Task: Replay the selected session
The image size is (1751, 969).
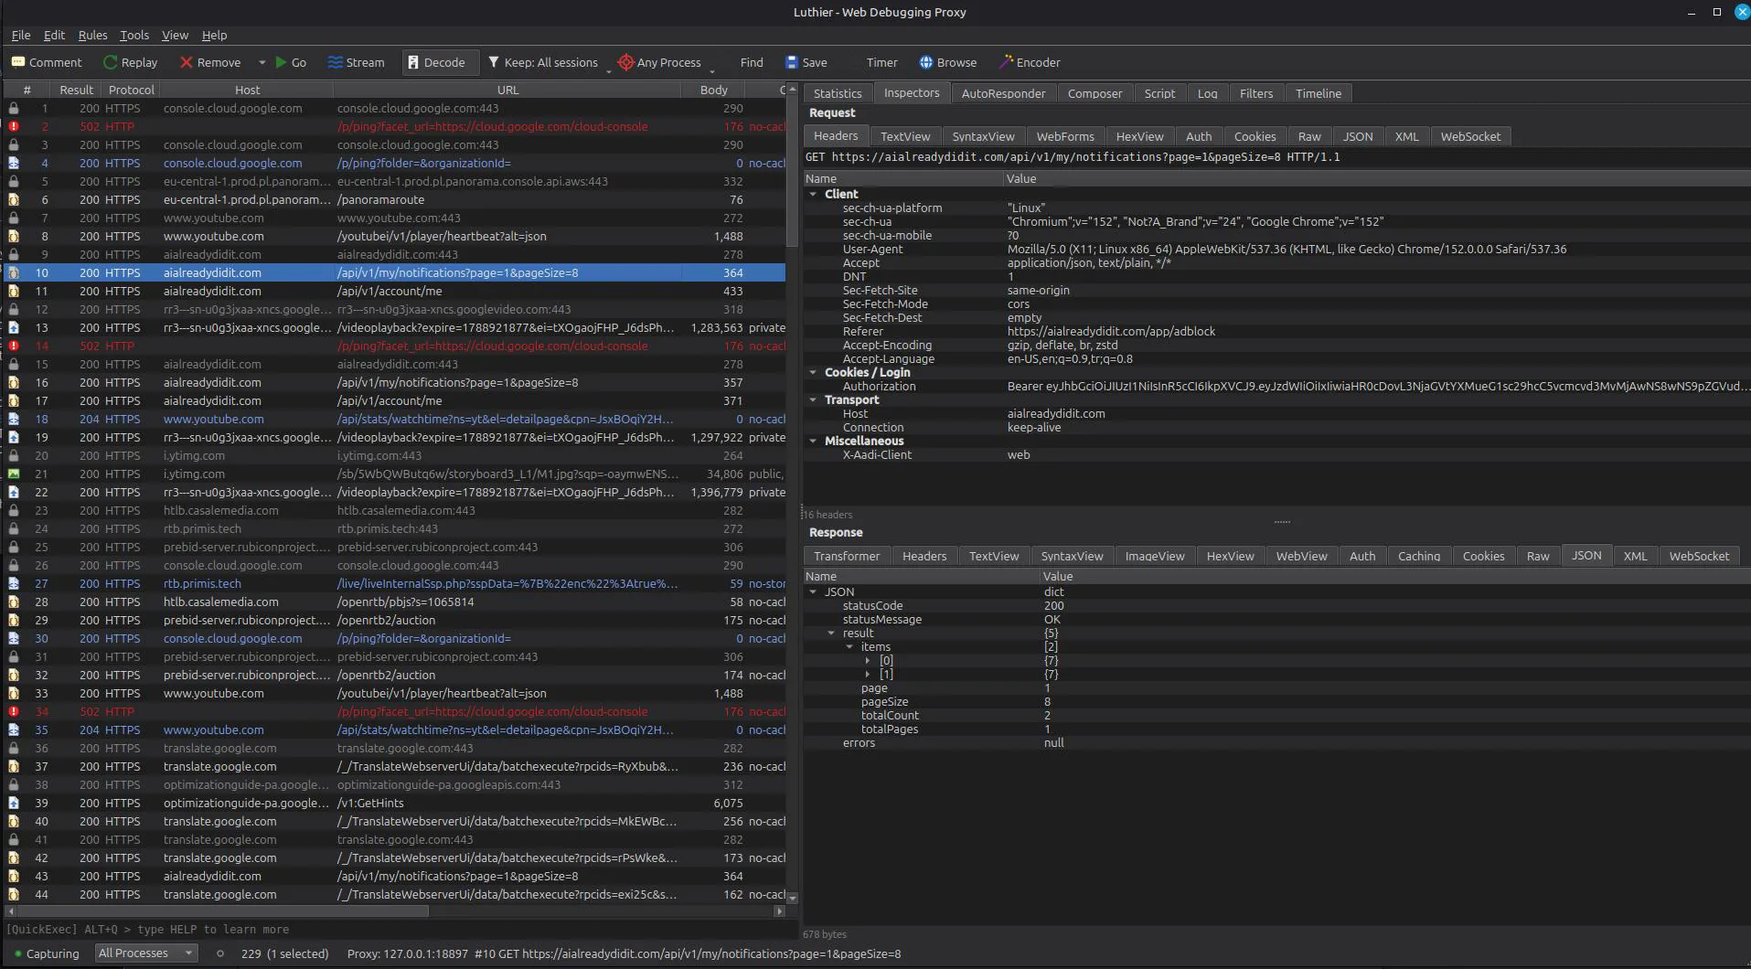Action: pyautogui.click(x=130, y=62)
